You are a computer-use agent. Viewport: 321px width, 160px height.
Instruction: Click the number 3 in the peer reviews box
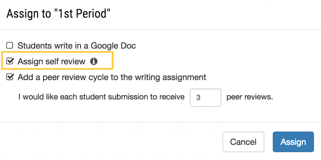pos(198,98)
